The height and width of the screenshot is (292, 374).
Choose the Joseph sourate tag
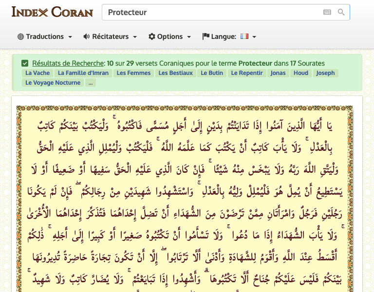click(x=325, y=73)
